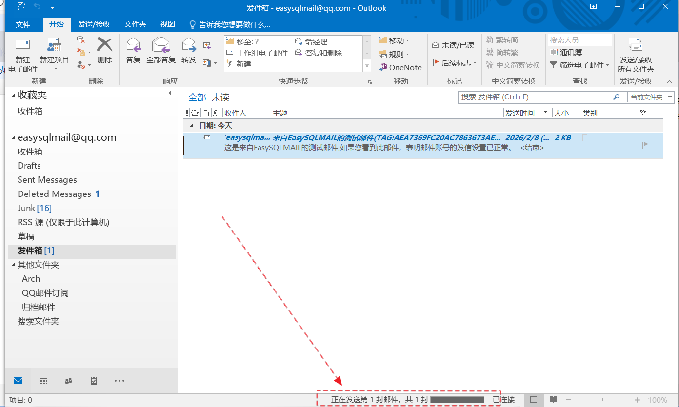Image resolution: width=679 pixels, height=407 pixels.
Task: Click the 删除 (Delete) icon
Action: pos(105,51)
